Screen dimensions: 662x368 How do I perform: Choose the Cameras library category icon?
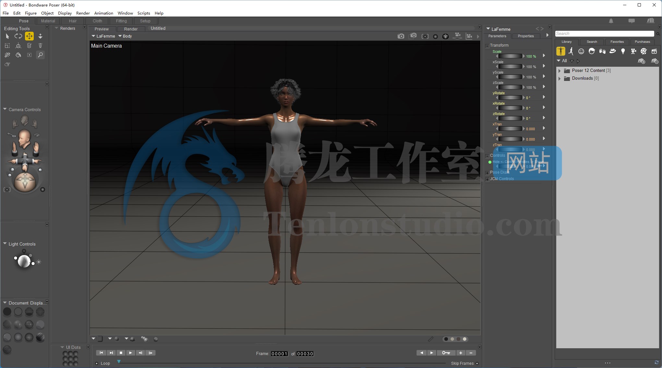pyautogui.click(x=633, y=51)
